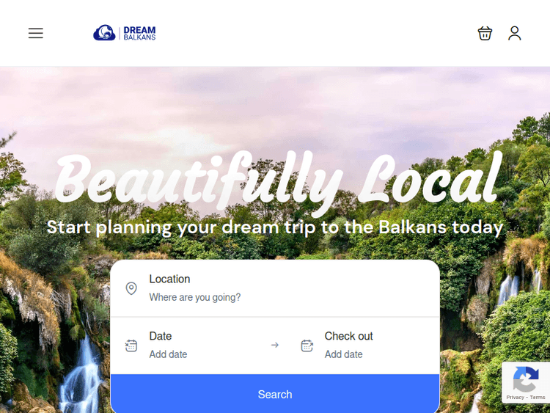Click the Check out calendar icon
The width and height of the screenshot is (550, 413).
(307, 346)
